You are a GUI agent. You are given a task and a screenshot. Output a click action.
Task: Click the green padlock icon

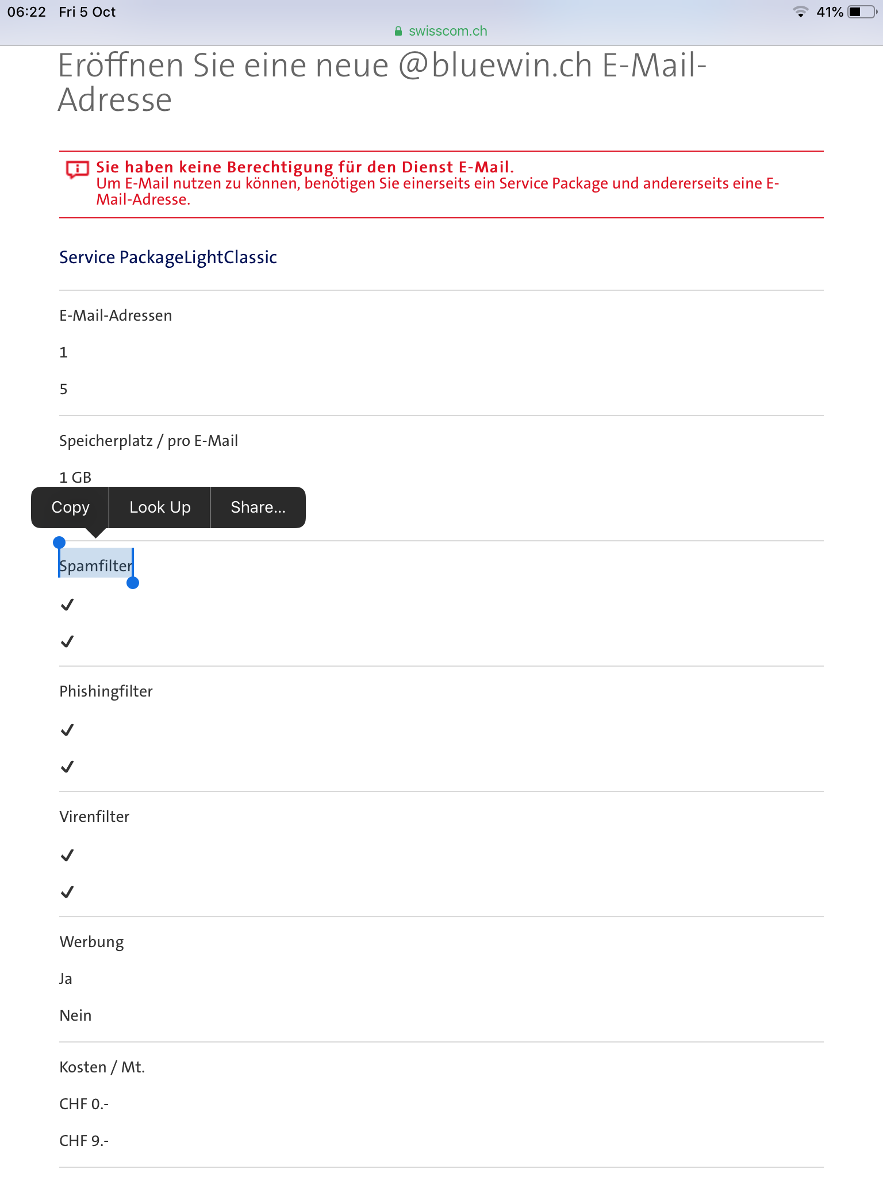(398, 32)
